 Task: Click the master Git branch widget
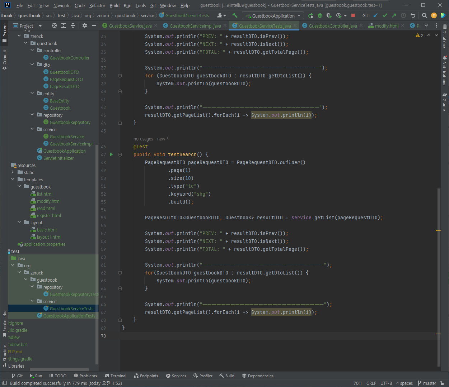click(427, 383)
